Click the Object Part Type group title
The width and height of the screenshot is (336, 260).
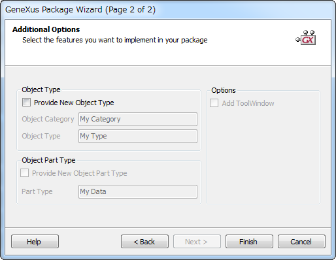coord(48,160)
